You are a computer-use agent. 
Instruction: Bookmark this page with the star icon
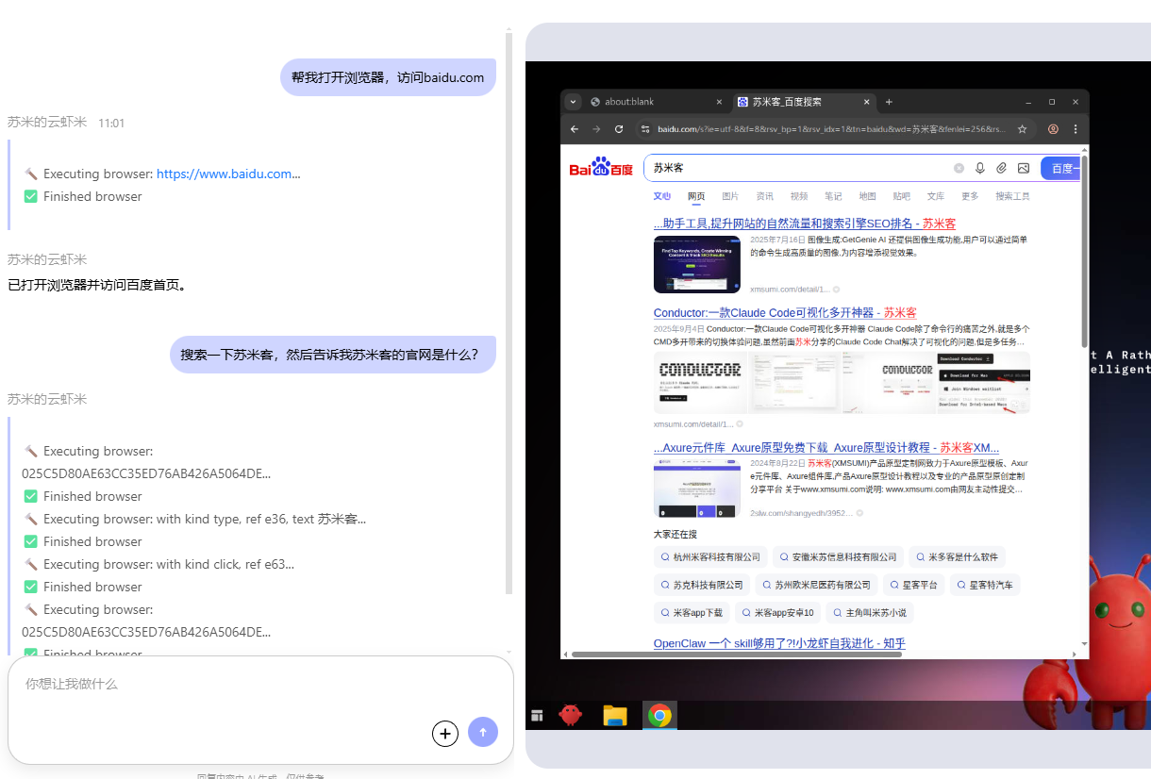[1022, 129]
